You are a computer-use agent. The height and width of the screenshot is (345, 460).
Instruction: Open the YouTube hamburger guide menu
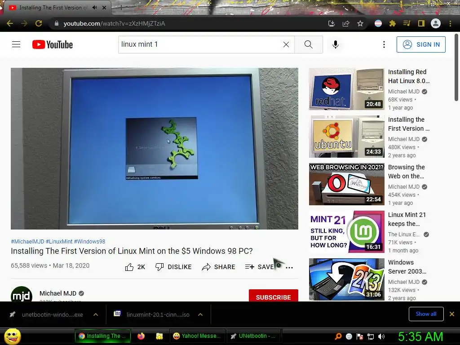(16, 44)
